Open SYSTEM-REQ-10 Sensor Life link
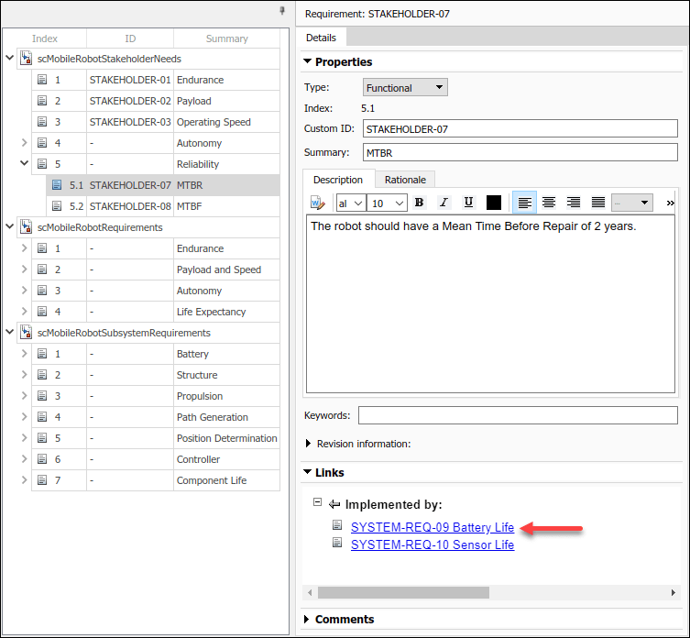The image size is (690, 638). (x=433, y=544)
